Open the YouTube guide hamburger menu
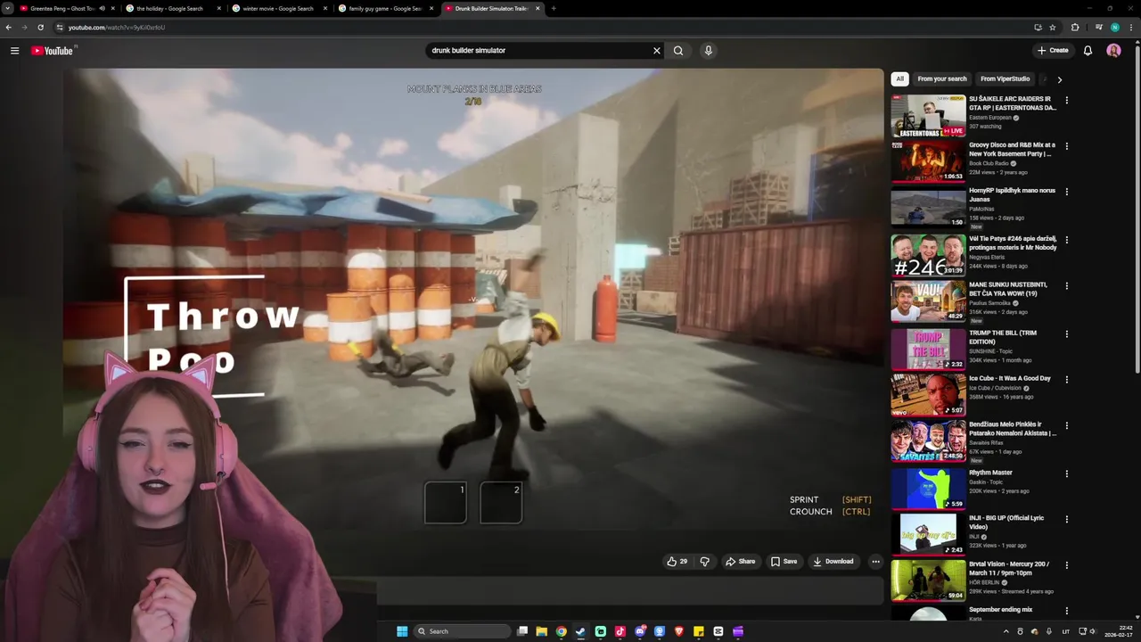This screenshot has height=642, width=1141. coord(14,51)
